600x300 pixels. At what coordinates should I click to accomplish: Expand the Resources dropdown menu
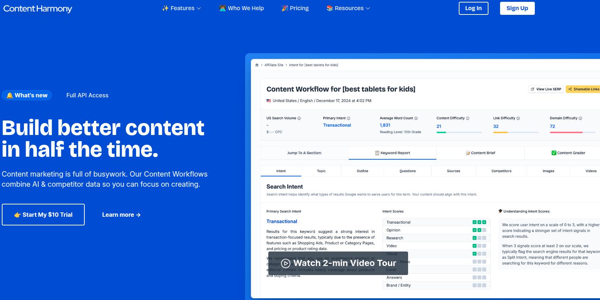348,8
